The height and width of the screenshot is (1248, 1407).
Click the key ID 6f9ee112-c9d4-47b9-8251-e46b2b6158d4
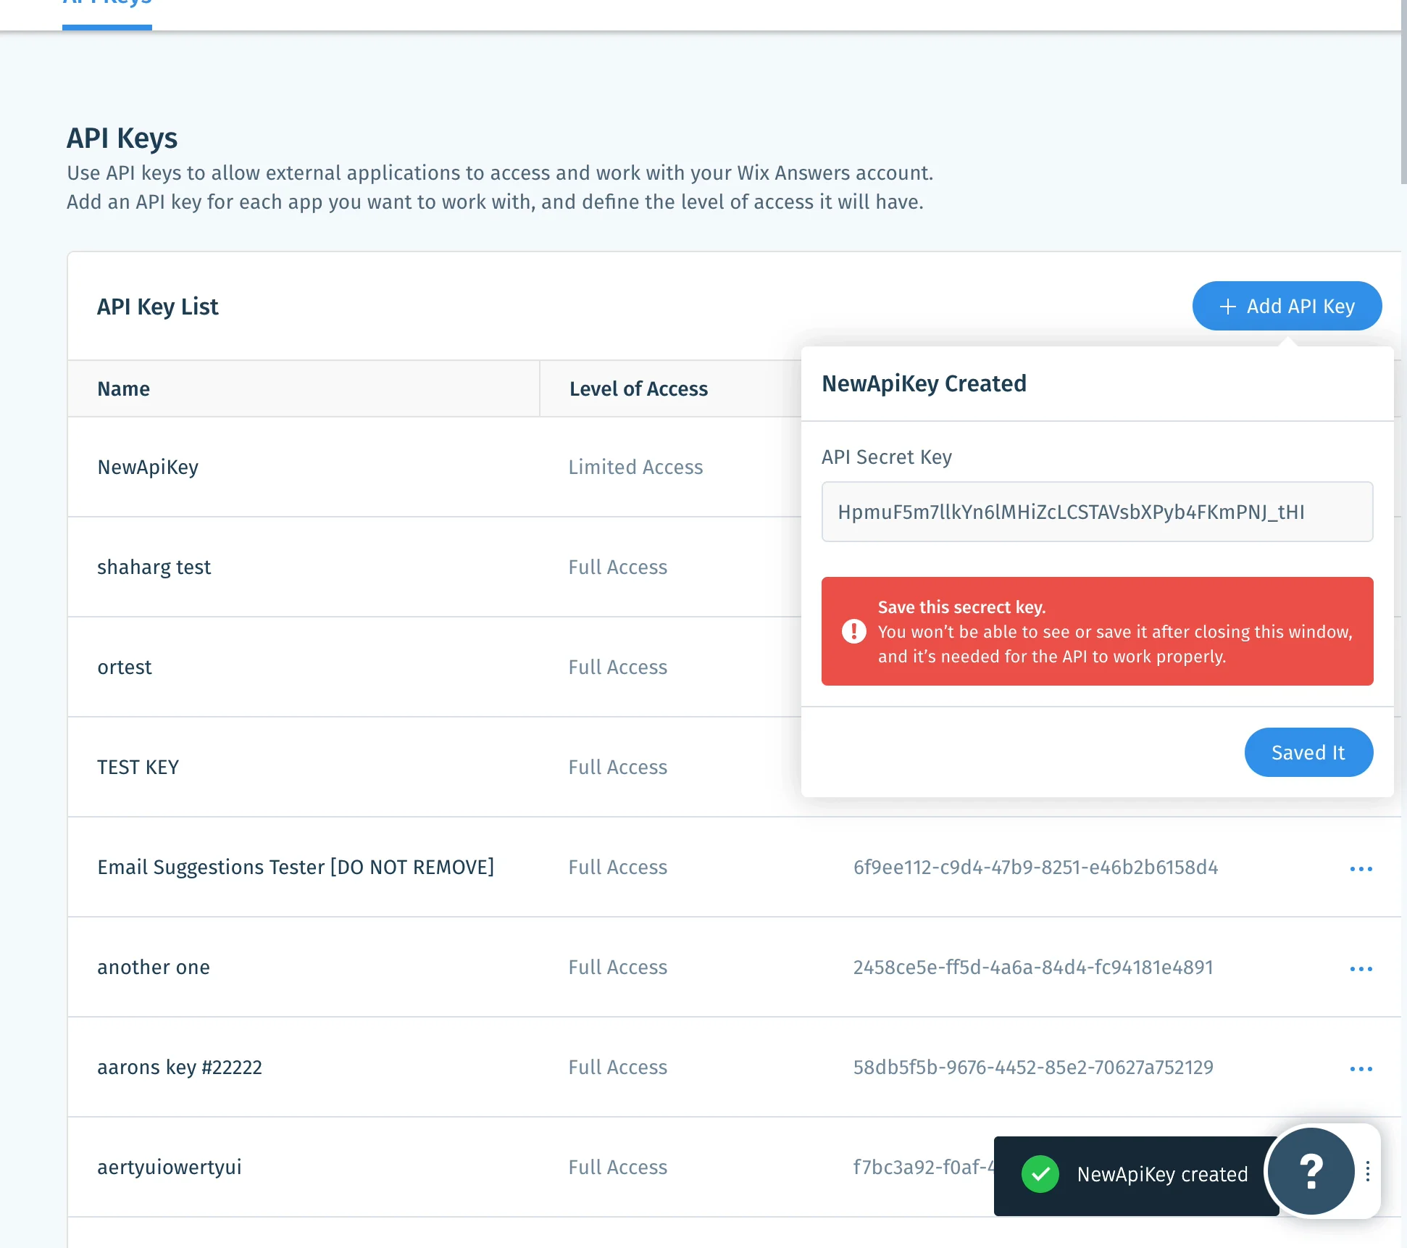pos(1035,867)
